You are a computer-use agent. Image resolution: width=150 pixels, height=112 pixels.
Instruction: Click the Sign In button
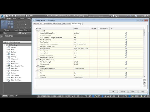point(116,16)
